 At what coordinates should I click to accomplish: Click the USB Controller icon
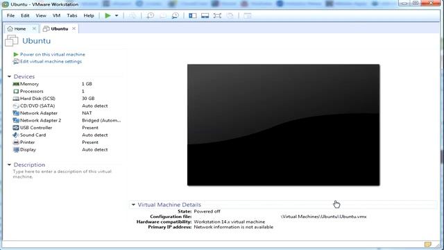(16, 128)
